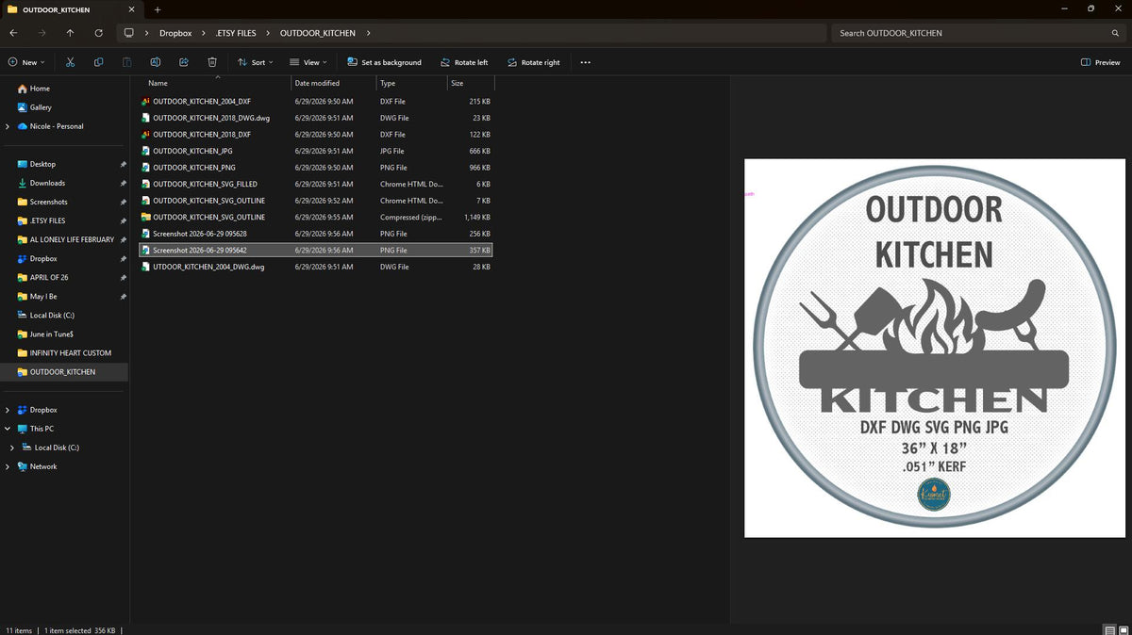
Task: Open the Desktop quick access folder
Action: tap(42, 164)
